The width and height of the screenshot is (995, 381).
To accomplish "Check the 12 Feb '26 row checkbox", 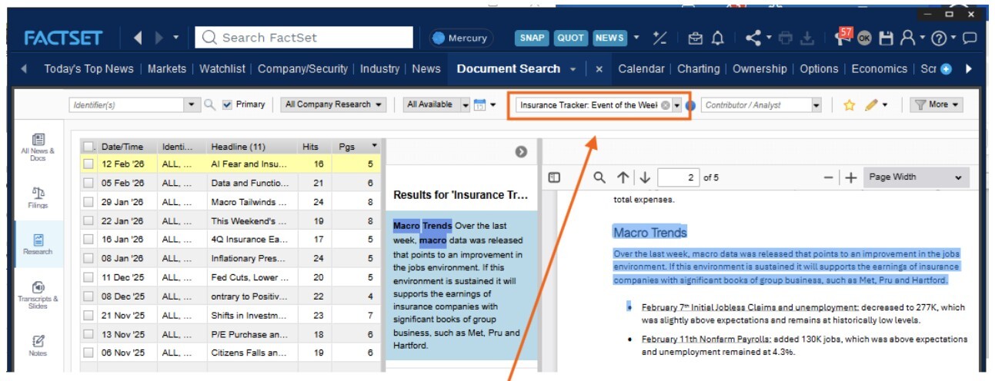I will pos(88,164).
